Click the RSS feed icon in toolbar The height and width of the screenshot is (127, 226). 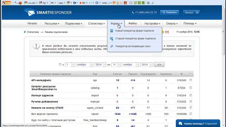131,3
